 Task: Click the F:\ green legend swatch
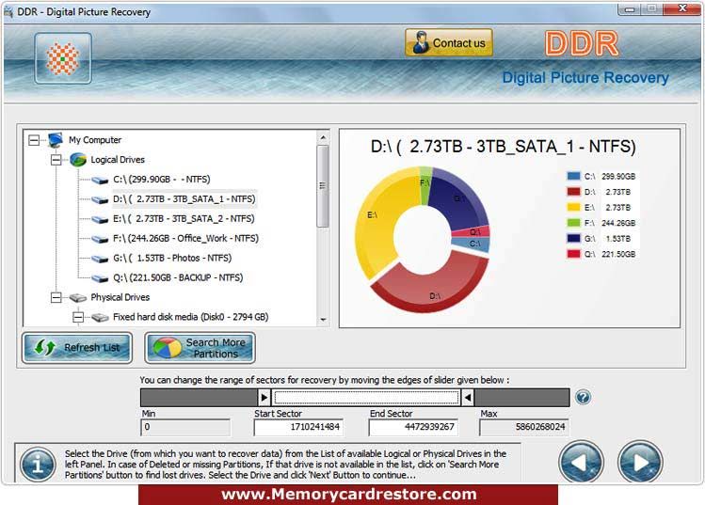coord(574,223)
